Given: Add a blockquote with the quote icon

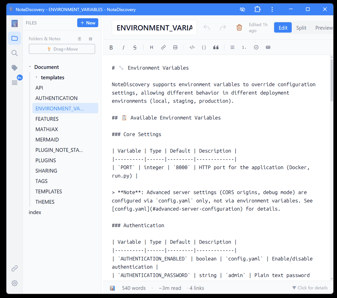Looking at the screenshot, I should click(216, 47).
